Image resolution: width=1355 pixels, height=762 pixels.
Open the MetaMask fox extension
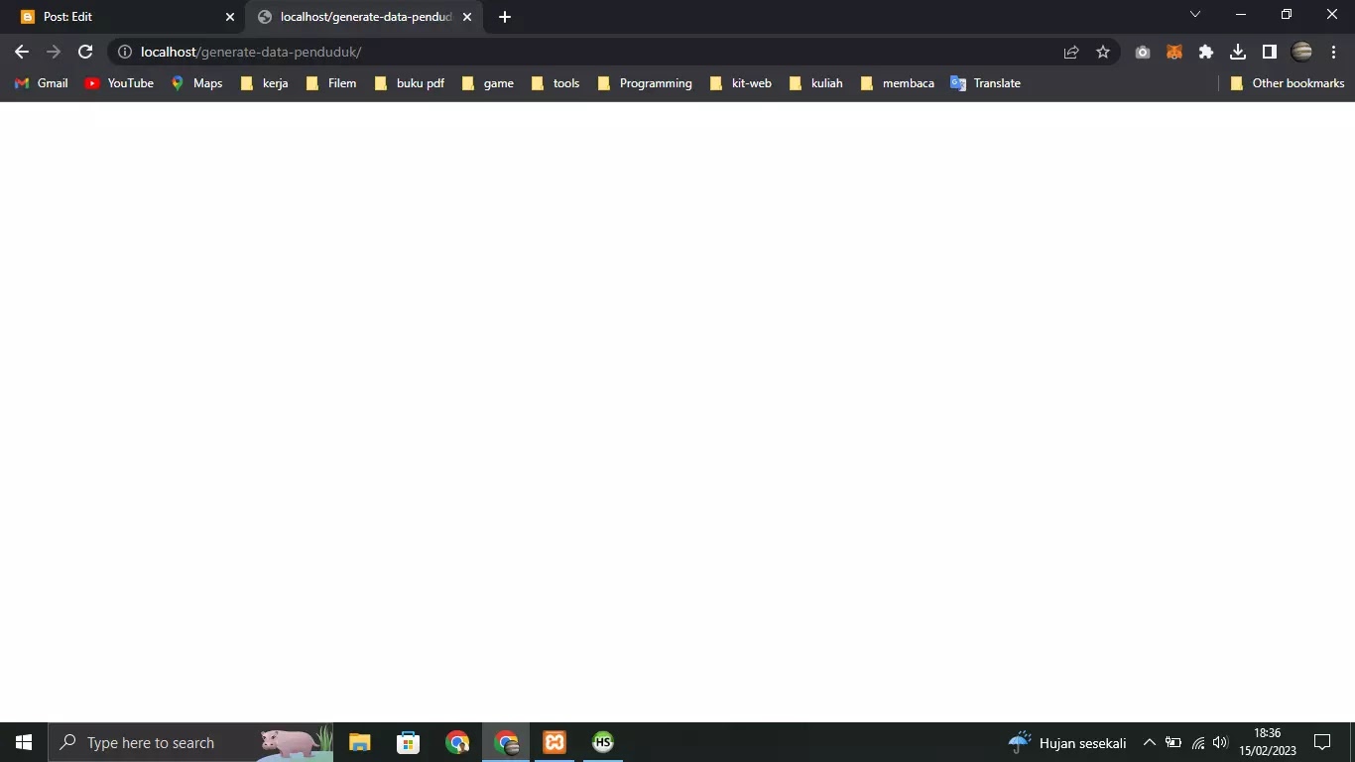[1174, 52]
